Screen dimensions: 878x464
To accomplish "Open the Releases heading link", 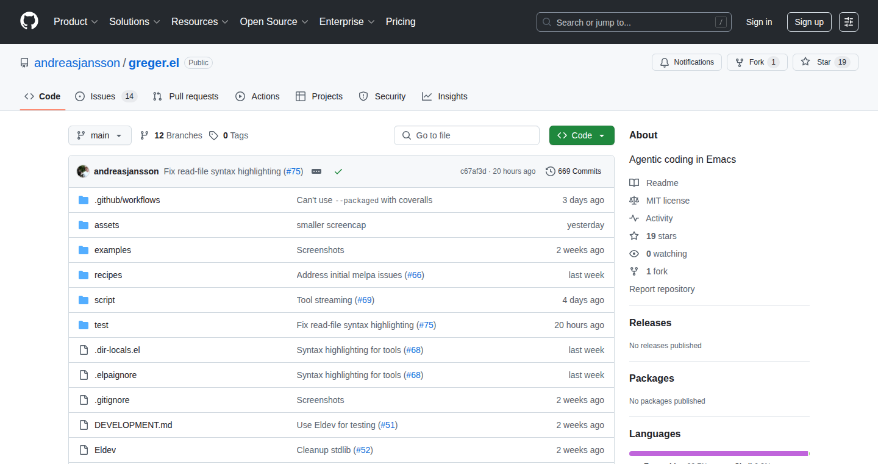I will pos(650,323).
